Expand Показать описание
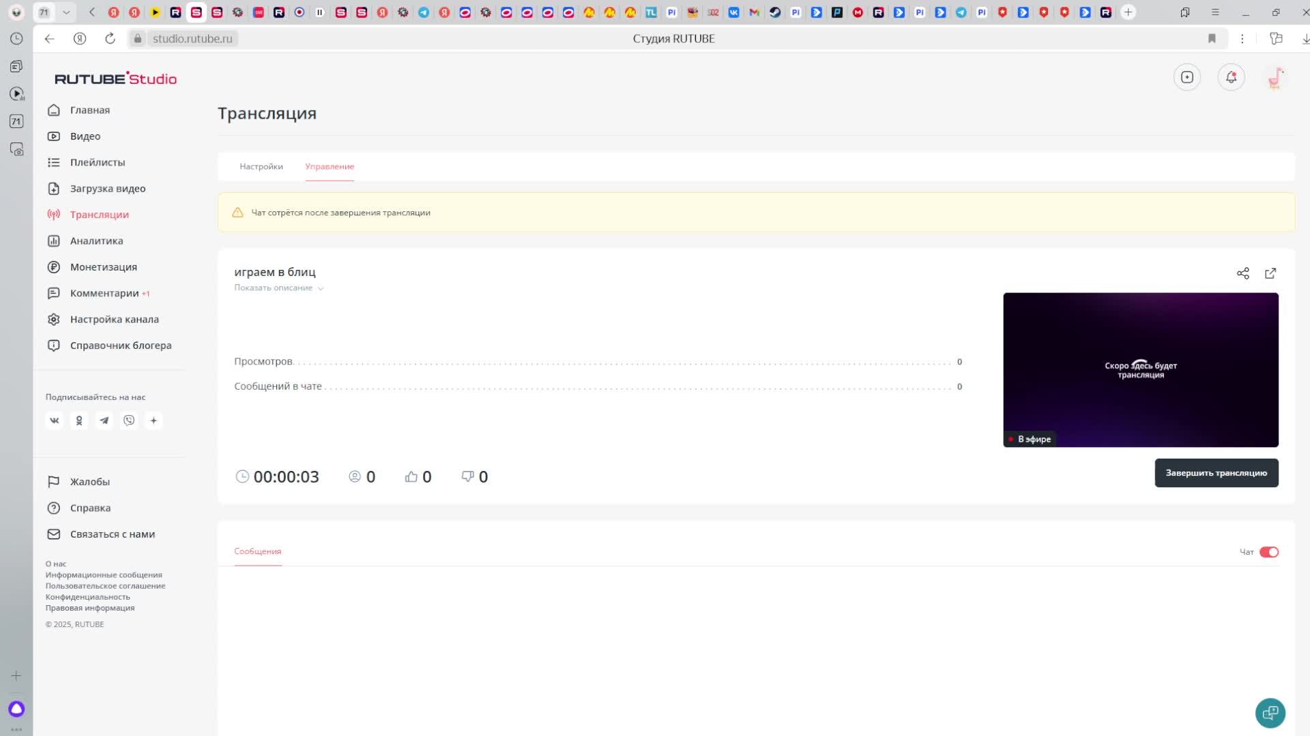Screen dimensions: 1310x736 278,288
